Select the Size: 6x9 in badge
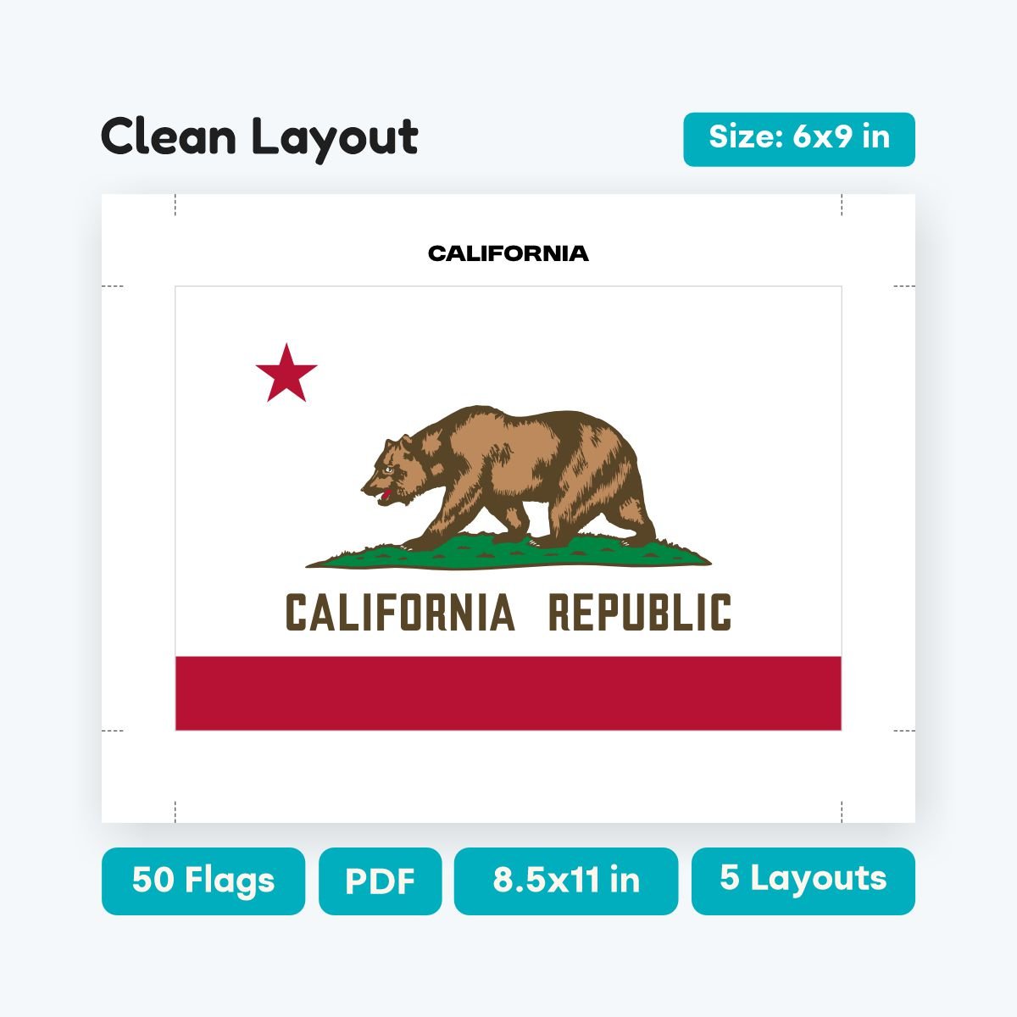Screen dimensions: 1017x1017 click(799, 139)
